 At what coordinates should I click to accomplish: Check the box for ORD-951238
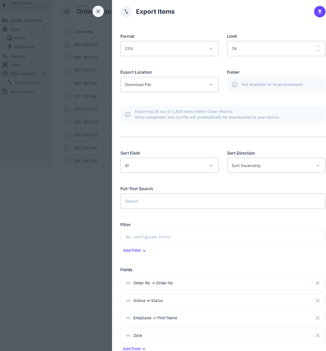(x=67, y=135)
